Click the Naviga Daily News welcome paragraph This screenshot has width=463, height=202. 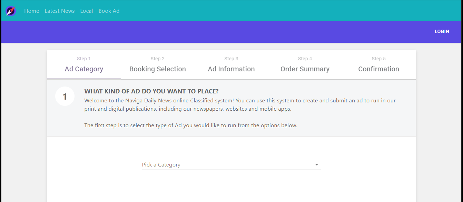pos(240,105)
